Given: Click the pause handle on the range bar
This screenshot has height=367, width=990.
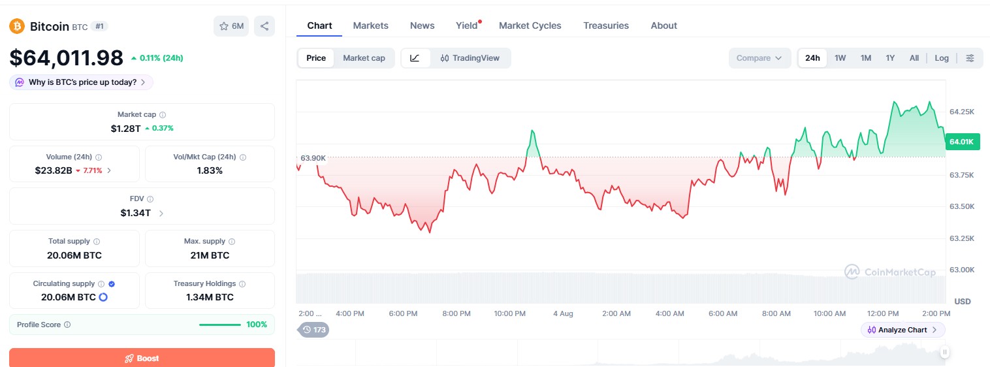Looking at the screenshot, I should [944, 353].
